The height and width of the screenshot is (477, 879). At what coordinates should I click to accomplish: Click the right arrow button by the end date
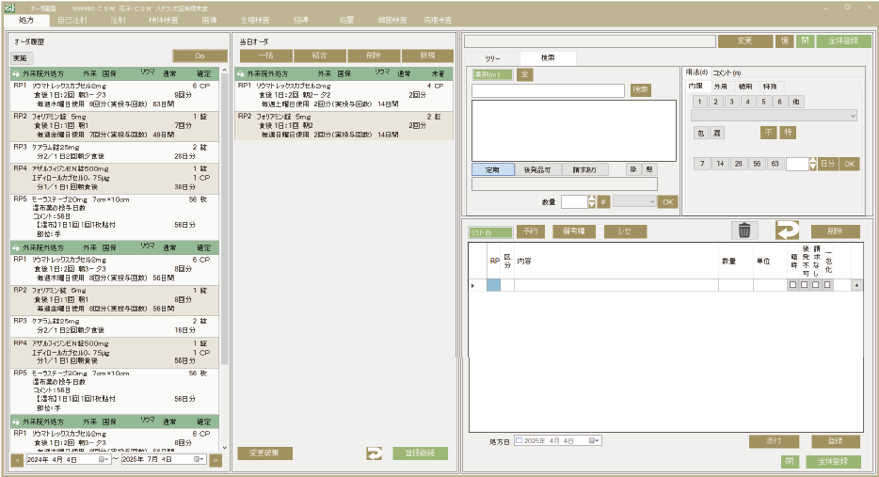coord(216,460)
